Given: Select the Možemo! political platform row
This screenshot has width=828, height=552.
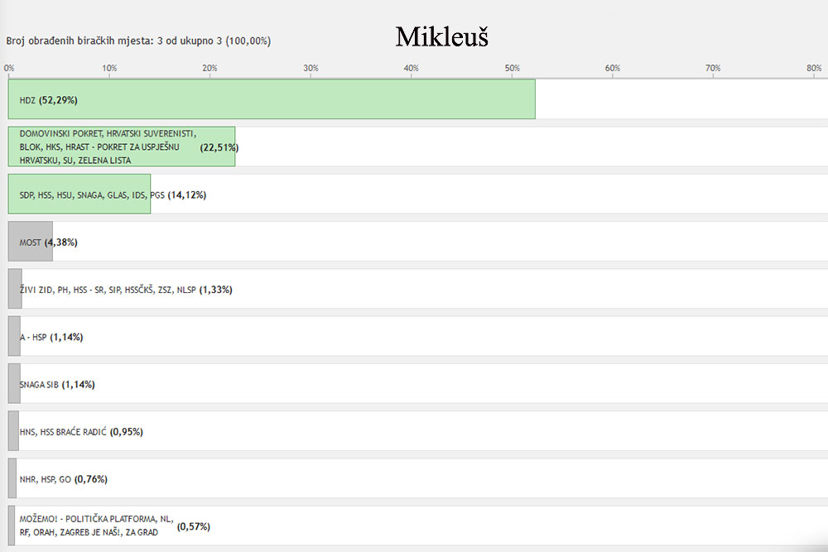Looking at the screenshot, I should [417, 526].
